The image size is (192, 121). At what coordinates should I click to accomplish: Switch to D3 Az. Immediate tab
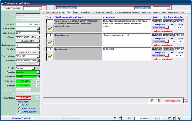point(82,12)
